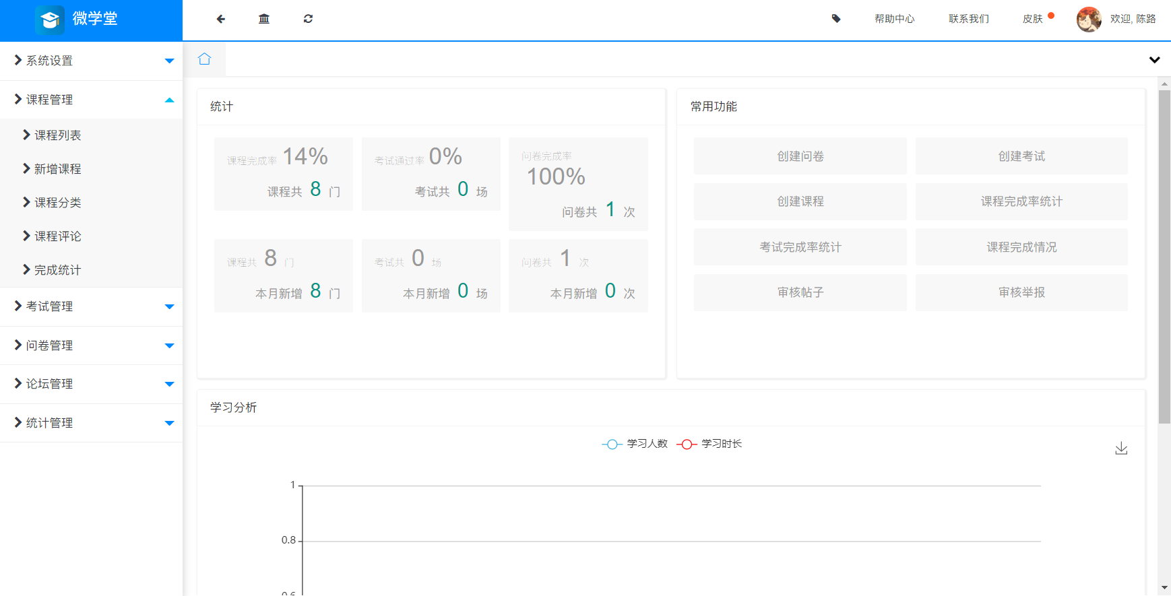Click the refresh icon in top toolbar
Image resolution: width=1171 pixels, height=596 pixels.
pyautogui.click(x=308, y=19)
